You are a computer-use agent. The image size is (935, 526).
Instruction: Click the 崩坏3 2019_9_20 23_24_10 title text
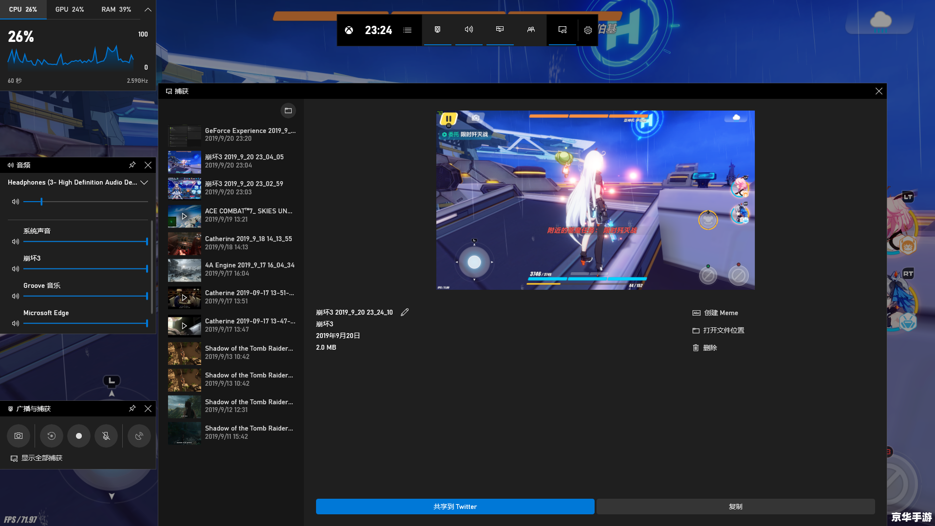[x=355, y=313]
